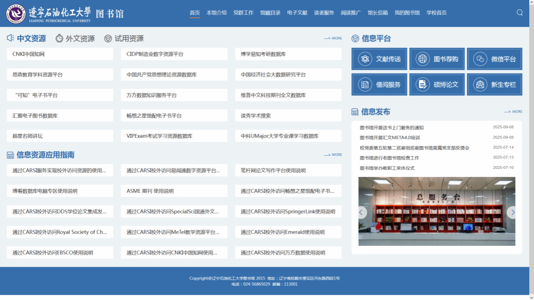The image size is (534, 300).
Task: Click MORE link in resources section
Action: (333, 38)
